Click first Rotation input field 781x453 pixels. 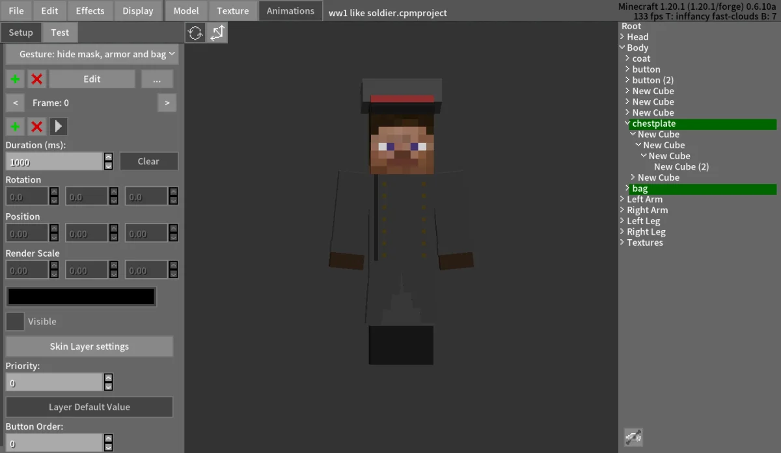coord(27,196)
